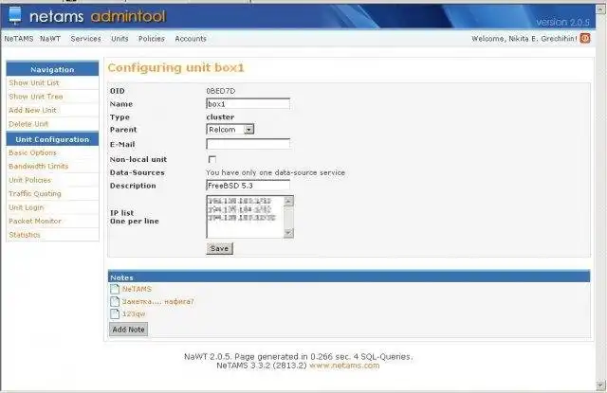Viewport: 607px width, 393px height.
Task: Click IP list scrollbar up arrow
Action: pyautogui.click(x=288, y=201)
